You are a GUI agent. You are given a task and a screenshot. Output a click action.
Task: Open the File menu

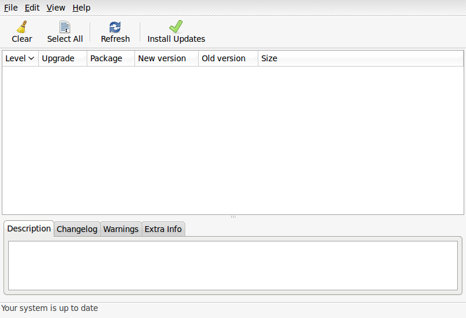(x=11, y=8)
